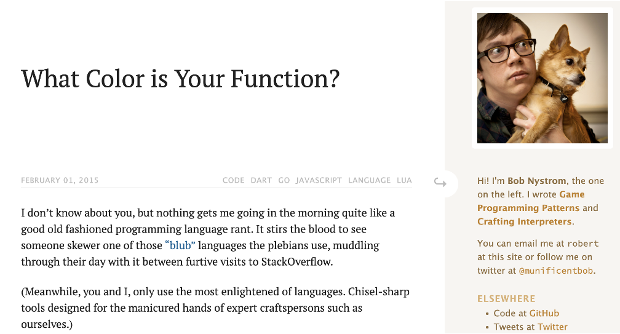Select the DART tag
Viewport: 620px width, 334px height.
tap(261, 180)
